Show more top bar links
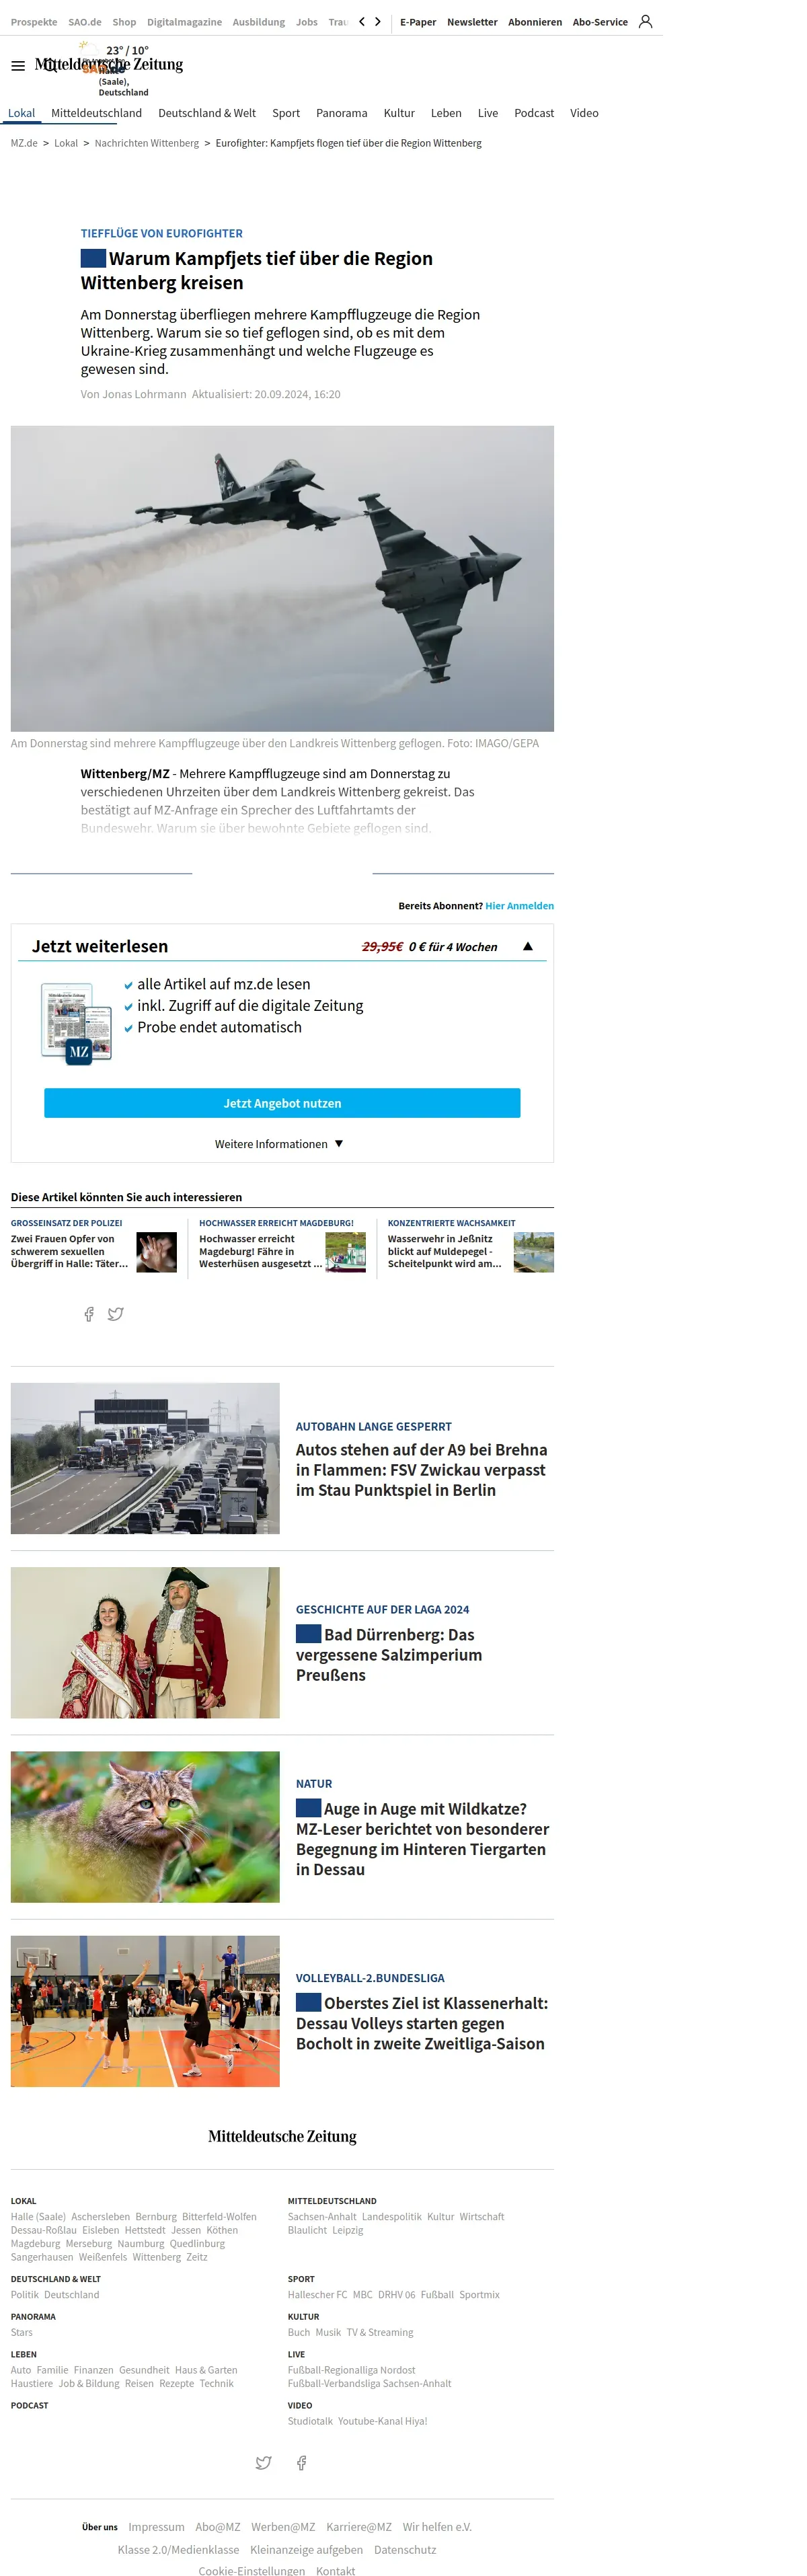 (x=378, y=21)
